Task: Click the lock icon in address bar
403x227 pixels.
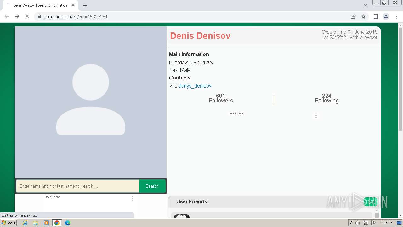Action: point(40,16)
